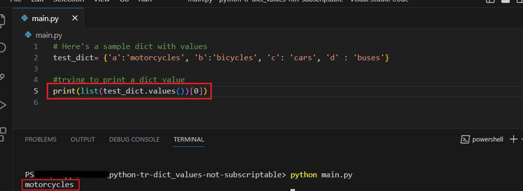Click the comment "# Here's a sample dict with values"
This screenshot has width=523, height=191.
(130, 47)
